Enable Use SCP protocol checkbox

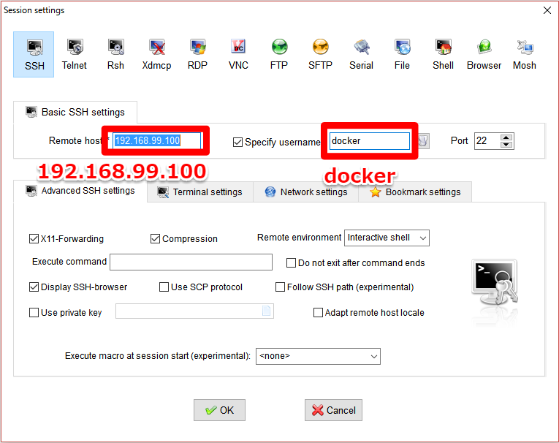pos(164,287)
